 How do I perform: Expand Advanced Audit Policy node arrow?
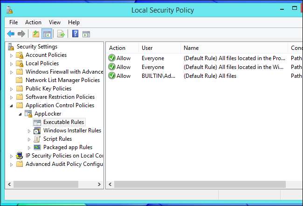tap(11, 165)
